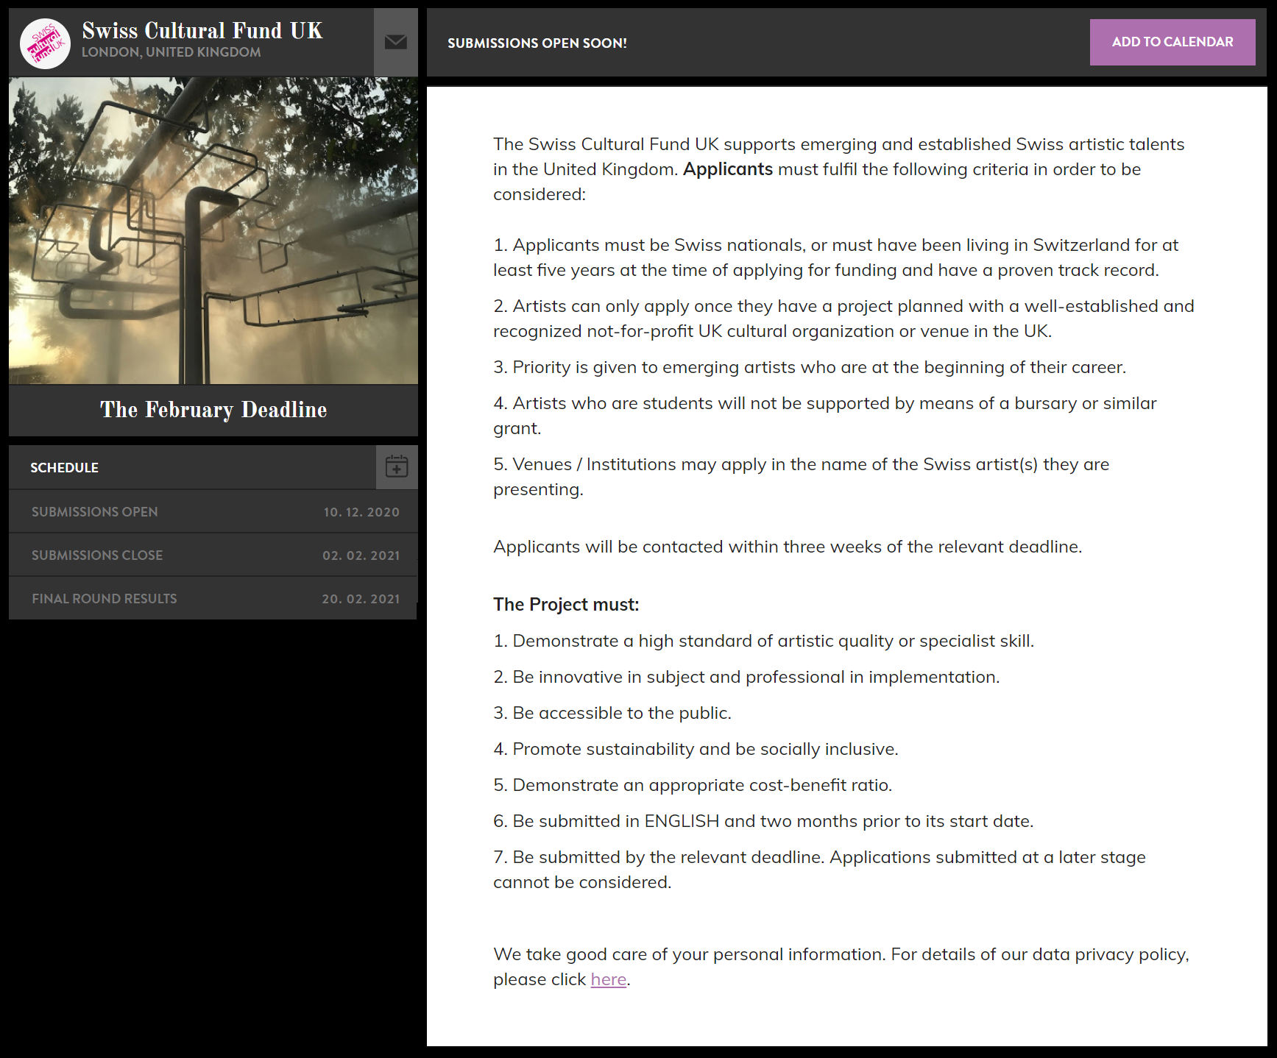Click the 'LONDON, UNITED KINGDOM' location text
The width and height of the screenshot is (1277, 1058).
point(171,52)
